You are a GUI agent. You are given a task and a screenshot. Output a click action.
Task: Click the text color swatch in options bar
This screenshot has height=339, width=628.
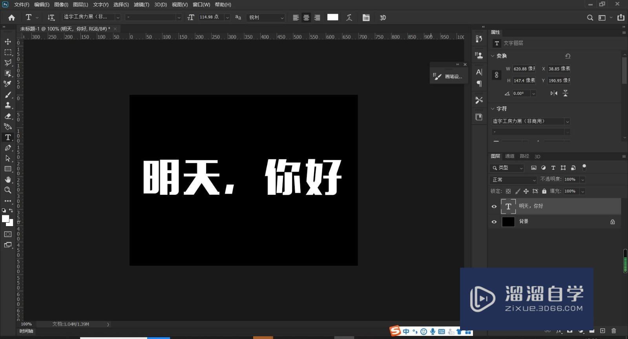[333, 17]
